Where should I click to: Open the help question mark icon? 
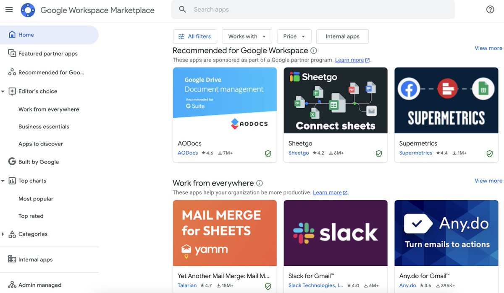[x=490, y=10]
